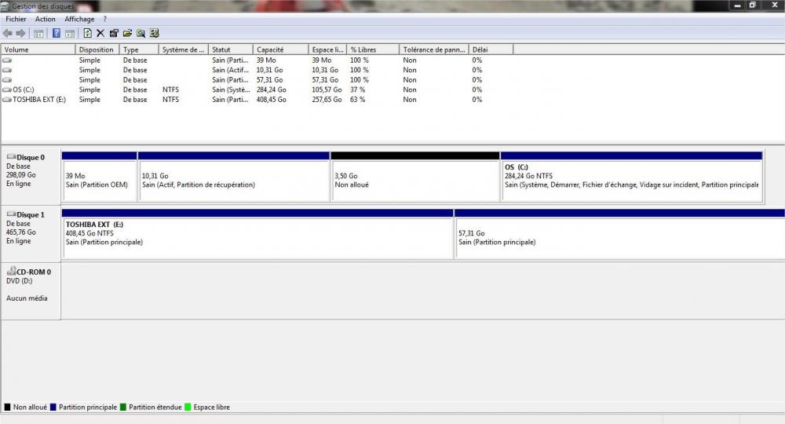Select the 10,31 Go recovery partition block
Viewport: 785px width, 424px height.
point(233,181)
